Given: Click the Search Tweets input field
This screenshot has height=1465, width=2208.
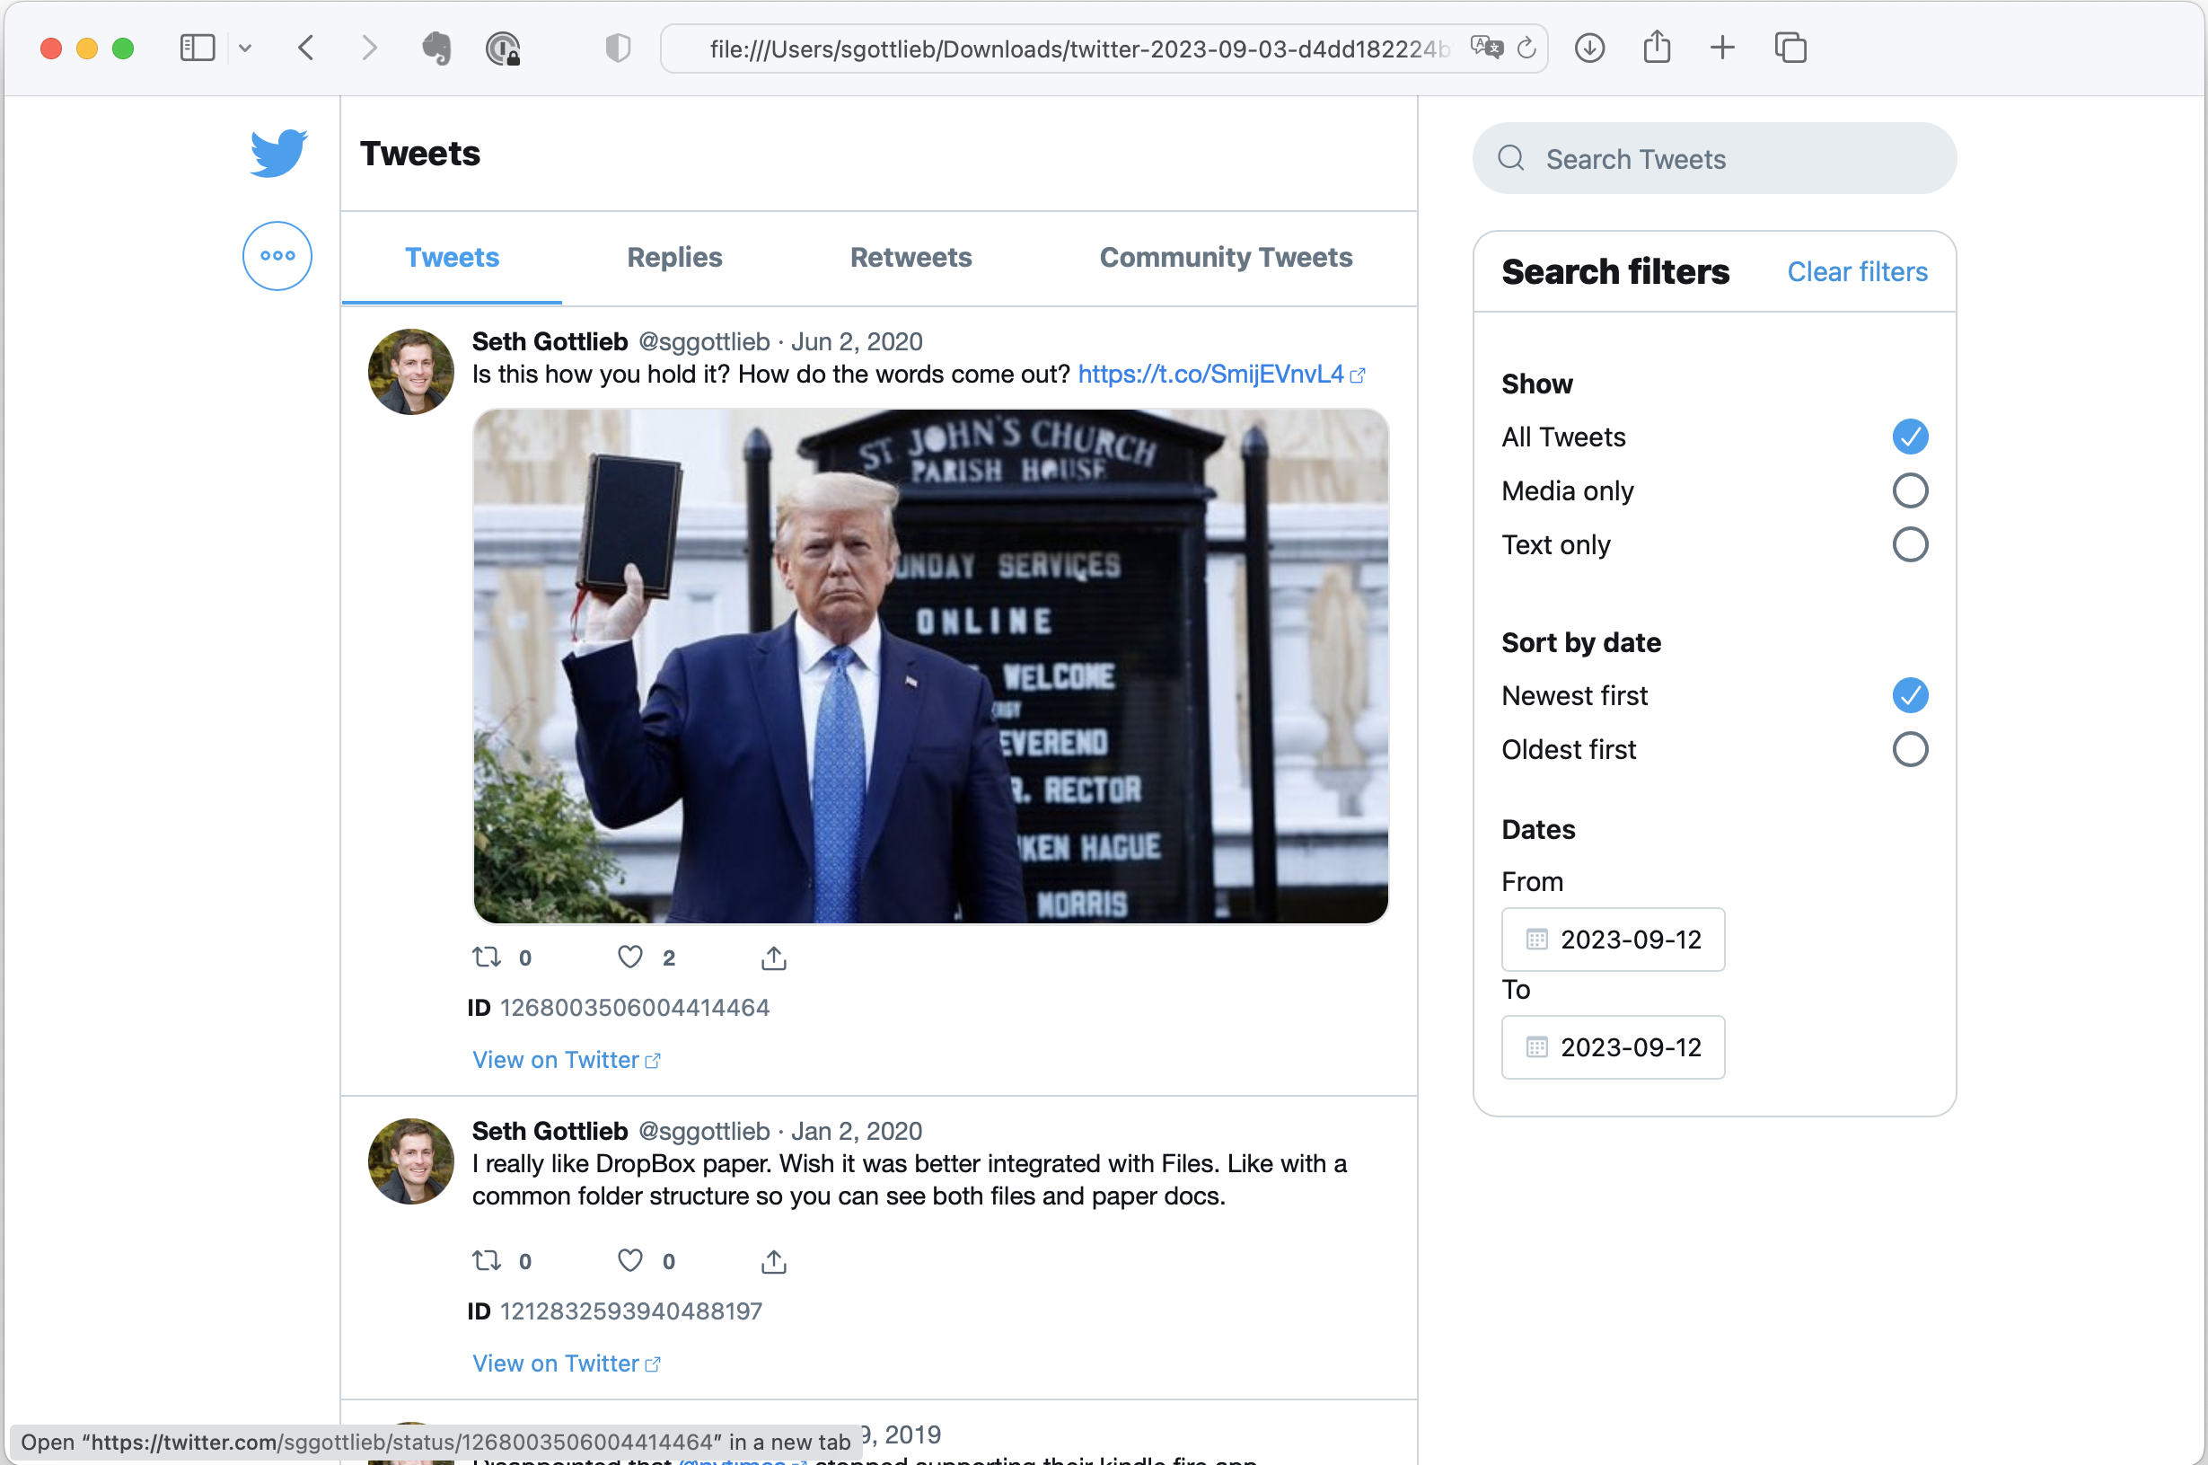Looking at the screenshot, I should coord(1714,158).
